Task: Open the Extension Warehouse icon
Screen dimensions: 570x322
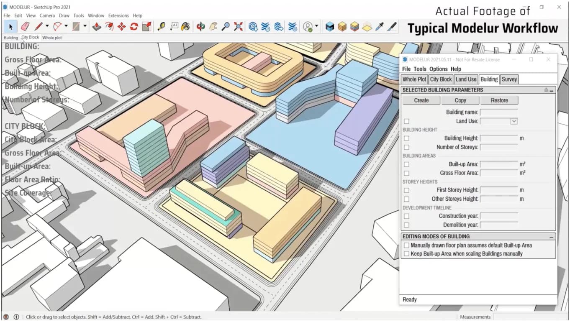Action: coord(266,27)
